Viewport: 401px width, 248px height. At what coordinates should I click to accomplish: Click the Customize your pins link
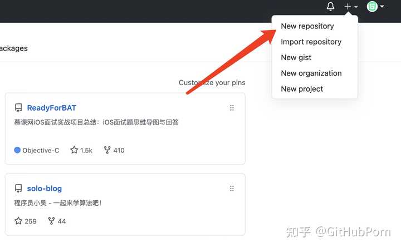212,82
